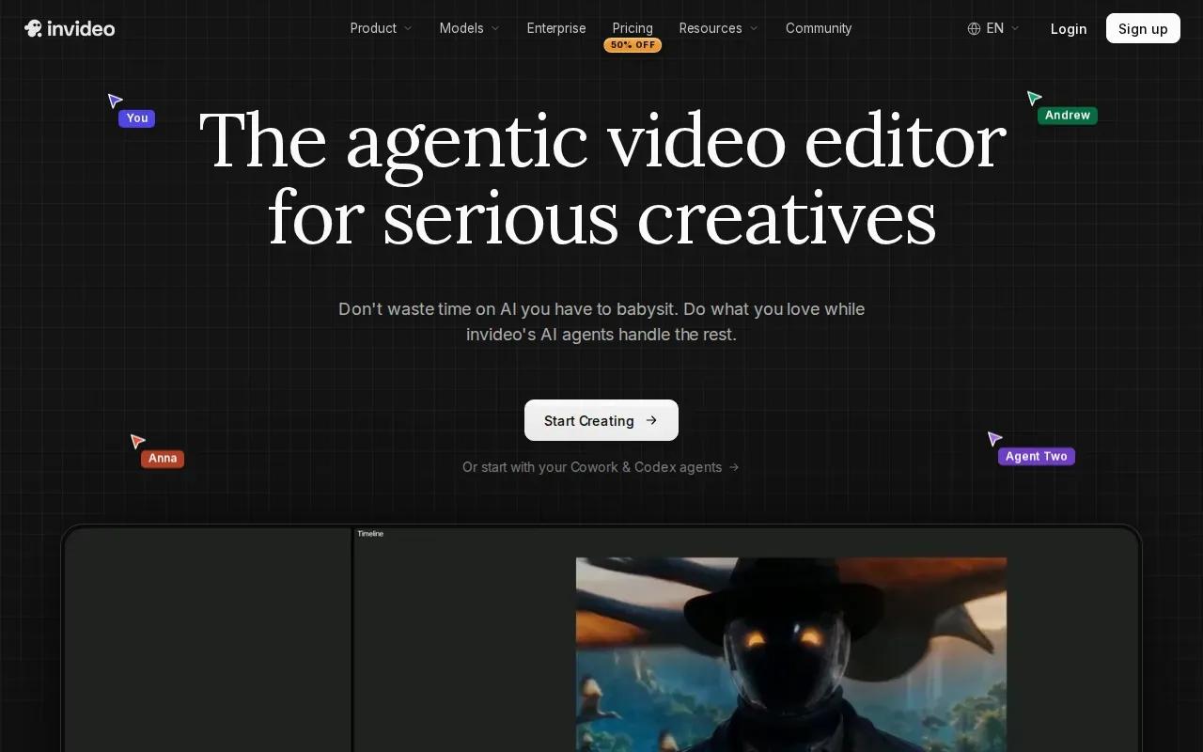Open the Pricing page
Screen dimensions: 1203x752
coord(633,28)
